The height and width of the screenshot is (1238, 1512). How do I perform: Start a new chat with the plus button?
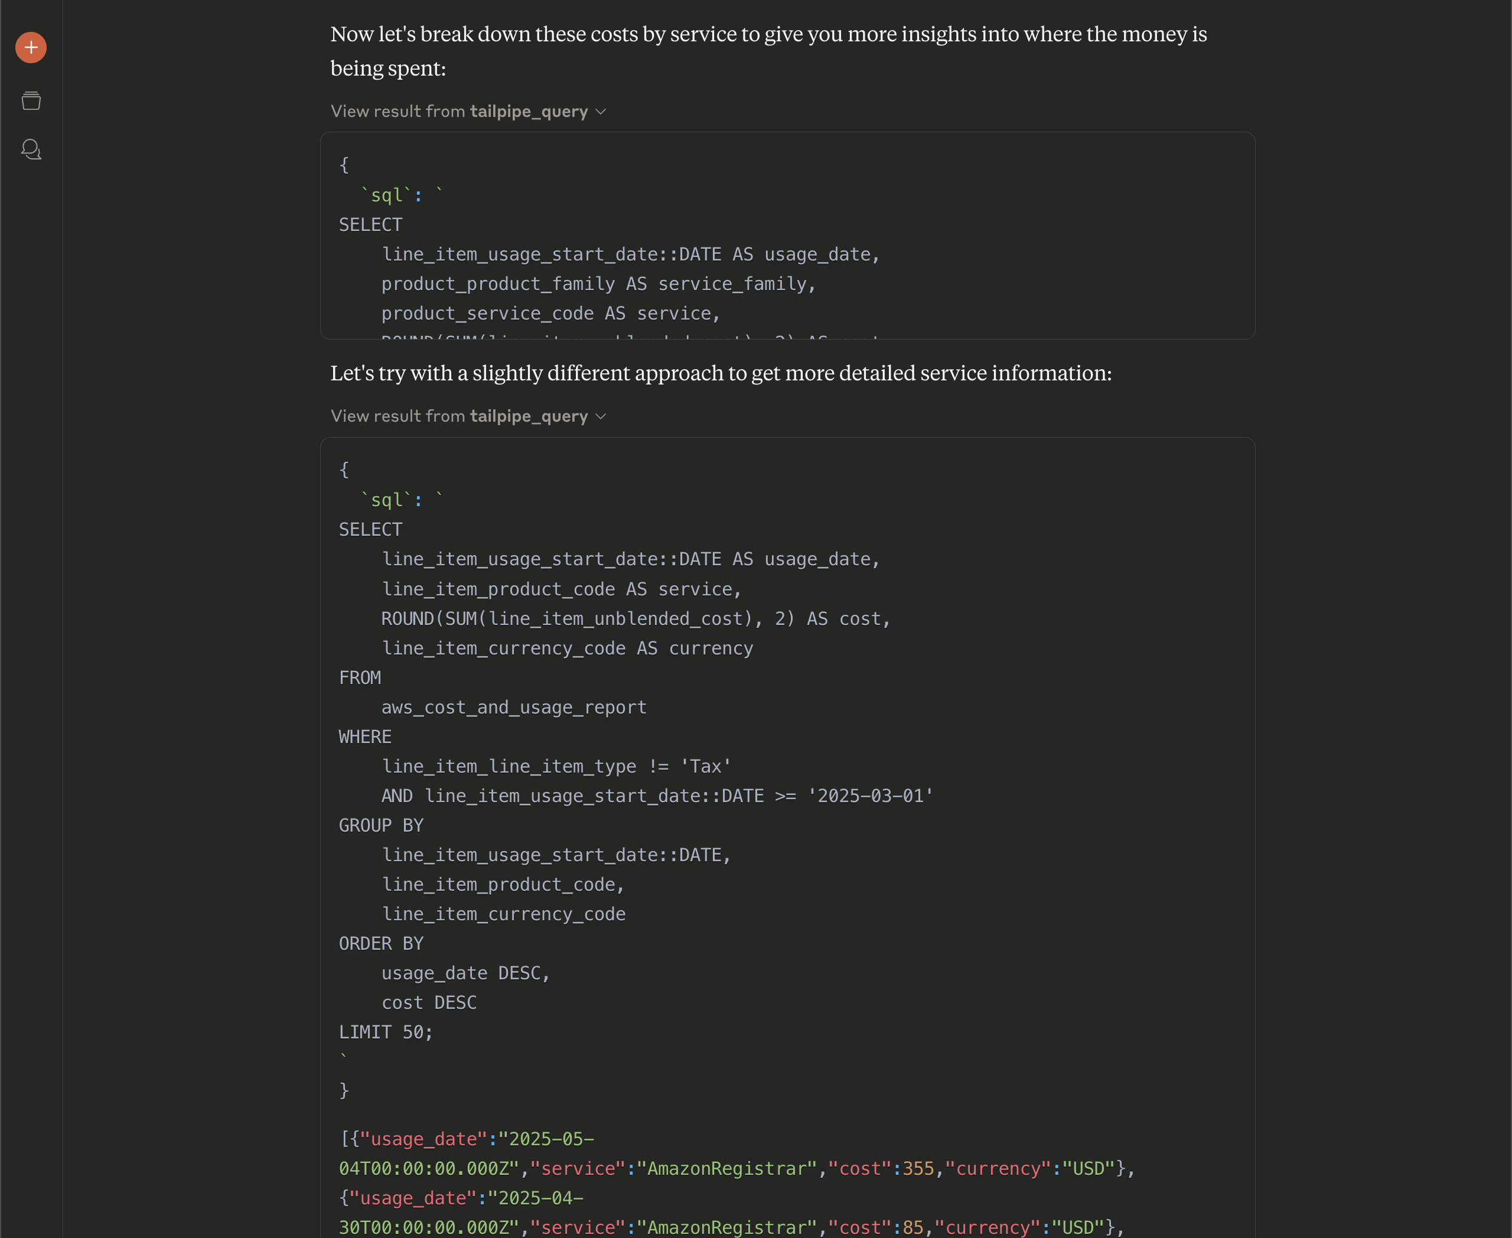pyautogui.click(x=31, y=47)
